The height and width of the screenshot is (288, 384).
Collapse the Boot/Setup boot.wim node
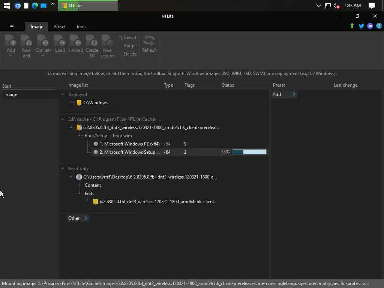click(79, 135)
